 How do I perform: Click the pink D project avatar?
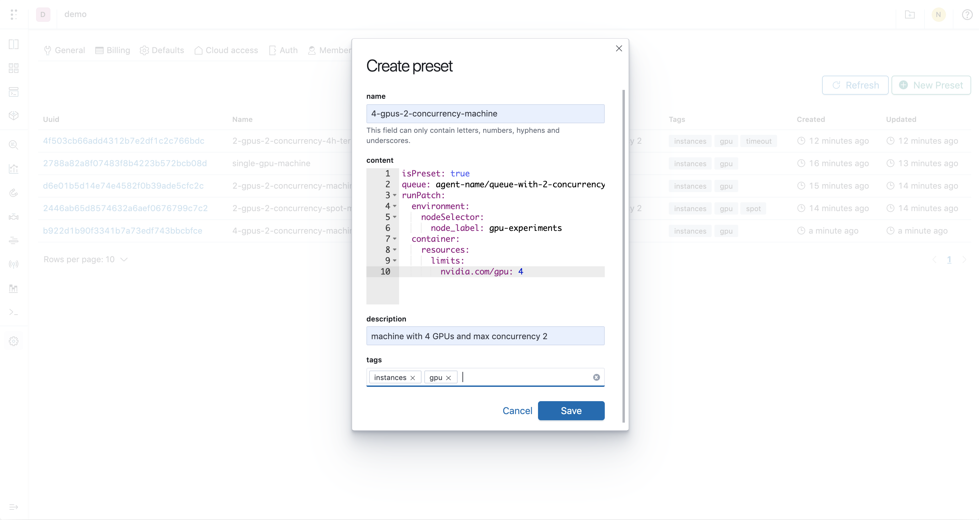[43, 14]
